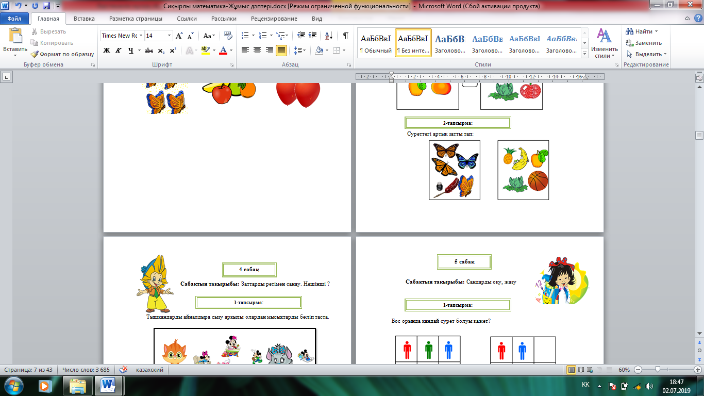Click the казахский language indicator
This screenshot has width=704, height=396.
(150, 370)
